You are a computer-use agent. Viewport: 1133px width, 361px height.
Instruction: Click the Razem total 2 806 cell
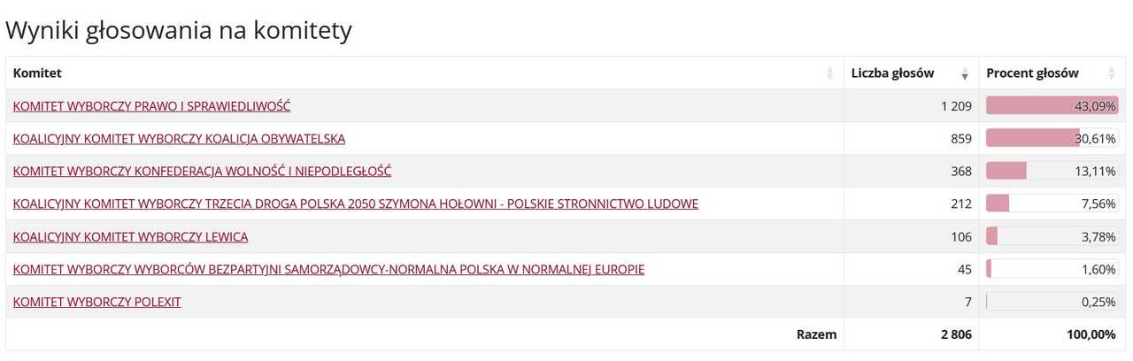[911, 334]
